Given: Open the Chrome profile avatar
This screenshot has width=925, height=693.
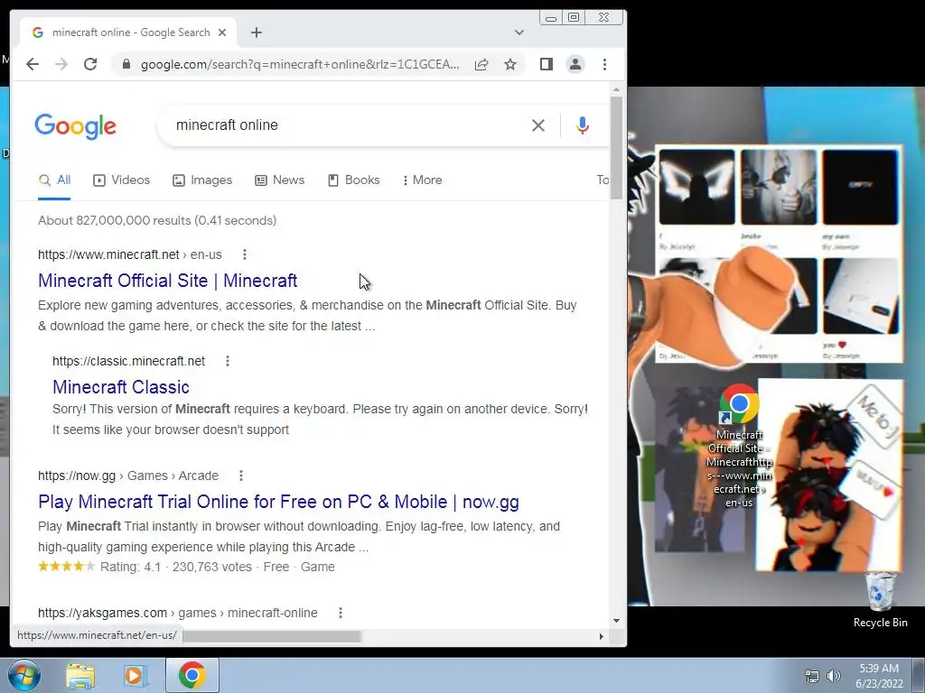Looking at the screenshot, I should pos(575,64).
